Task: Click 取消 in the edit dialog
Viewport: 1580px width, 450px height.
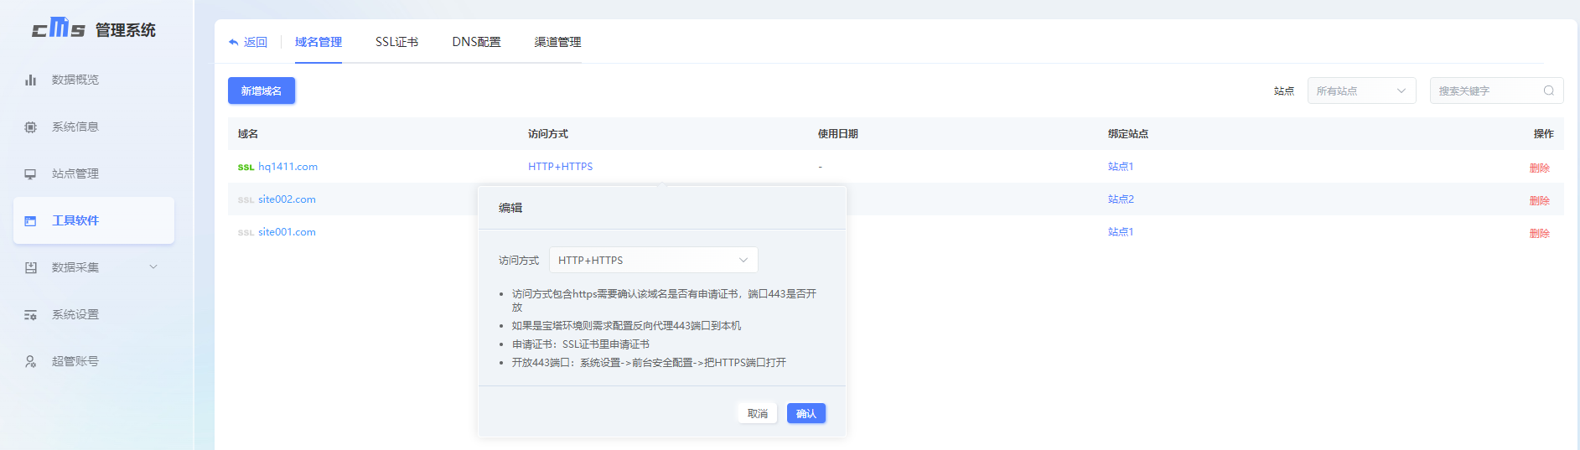Action: 758,413
